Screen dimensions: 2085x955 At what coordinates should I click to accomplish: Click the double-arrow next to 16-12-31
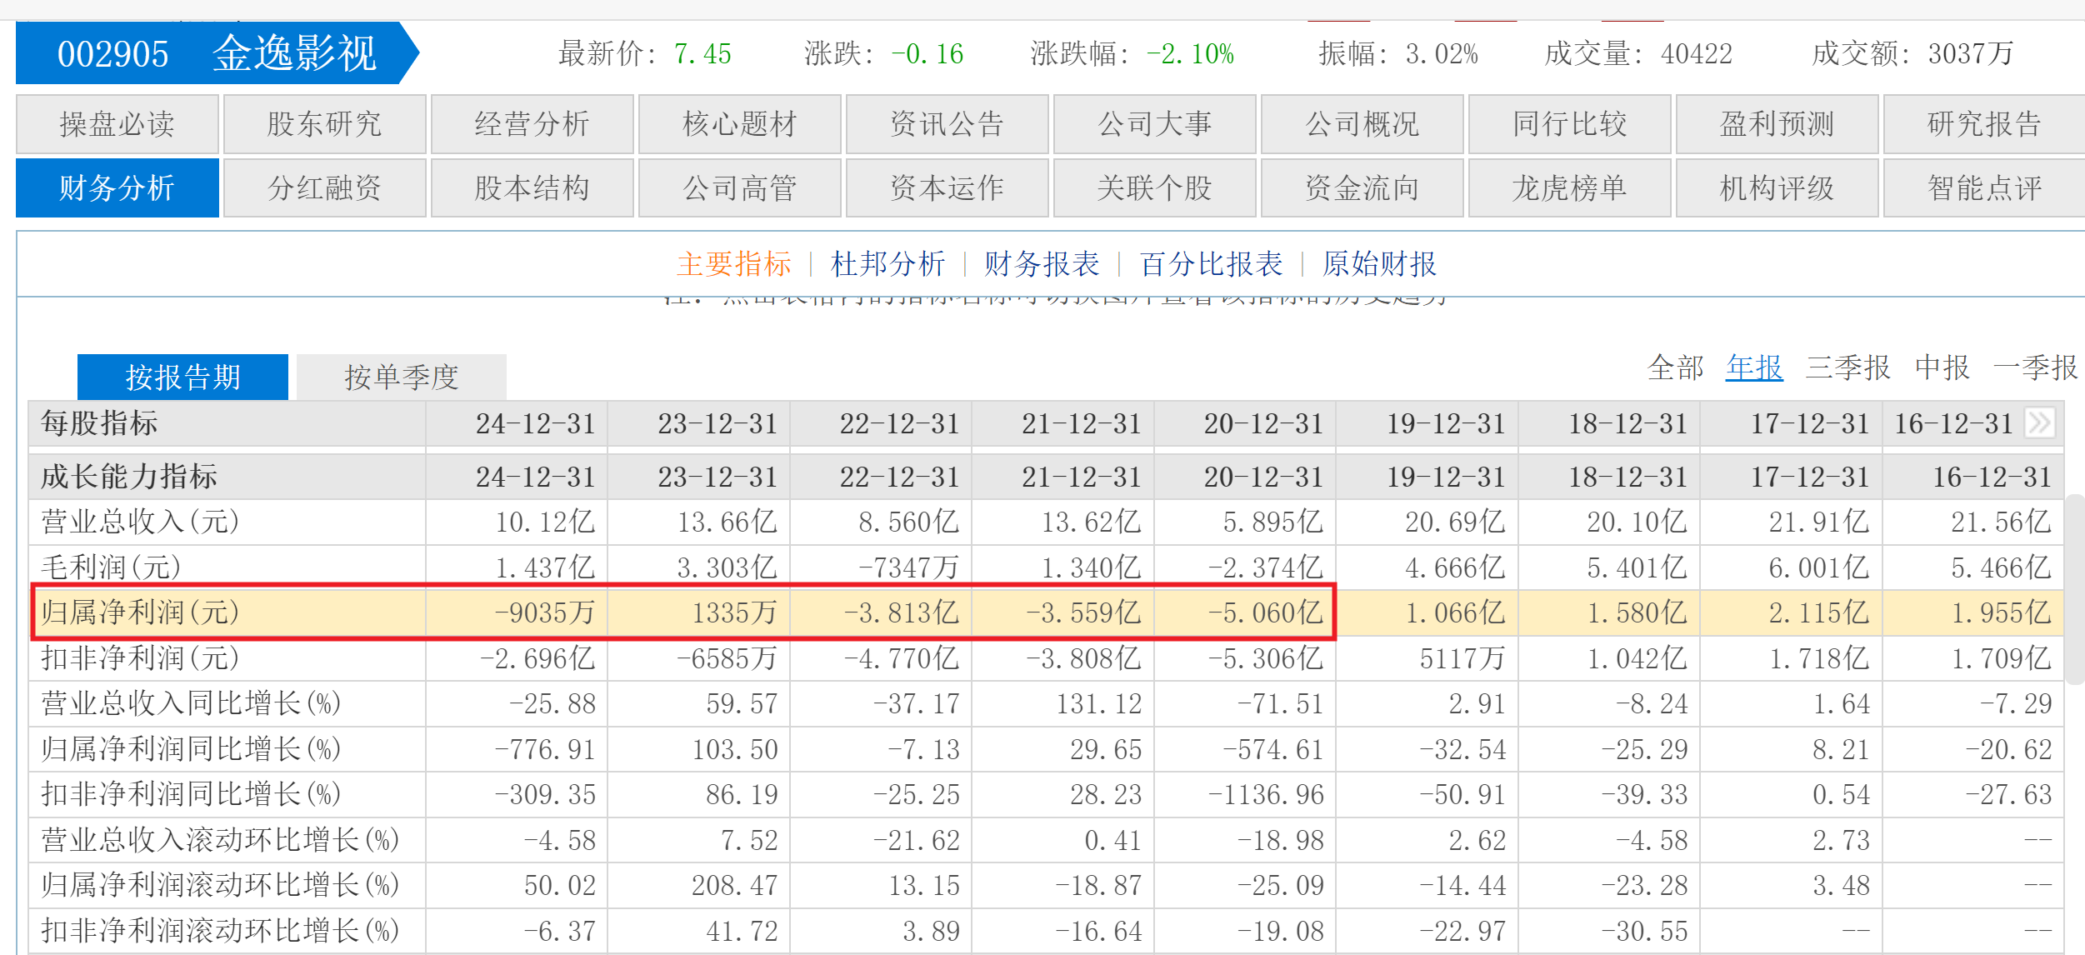tap(2038, 422)
